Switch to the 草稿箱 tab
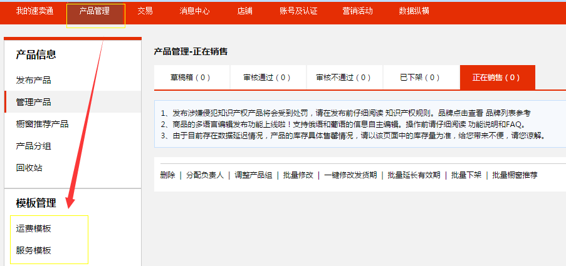Viewport: 566px width, 266px height. (191, 78)
